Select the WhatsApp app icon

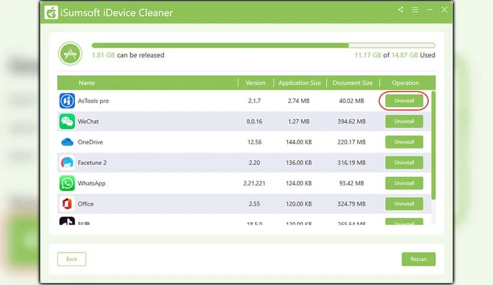click(67, 183)
